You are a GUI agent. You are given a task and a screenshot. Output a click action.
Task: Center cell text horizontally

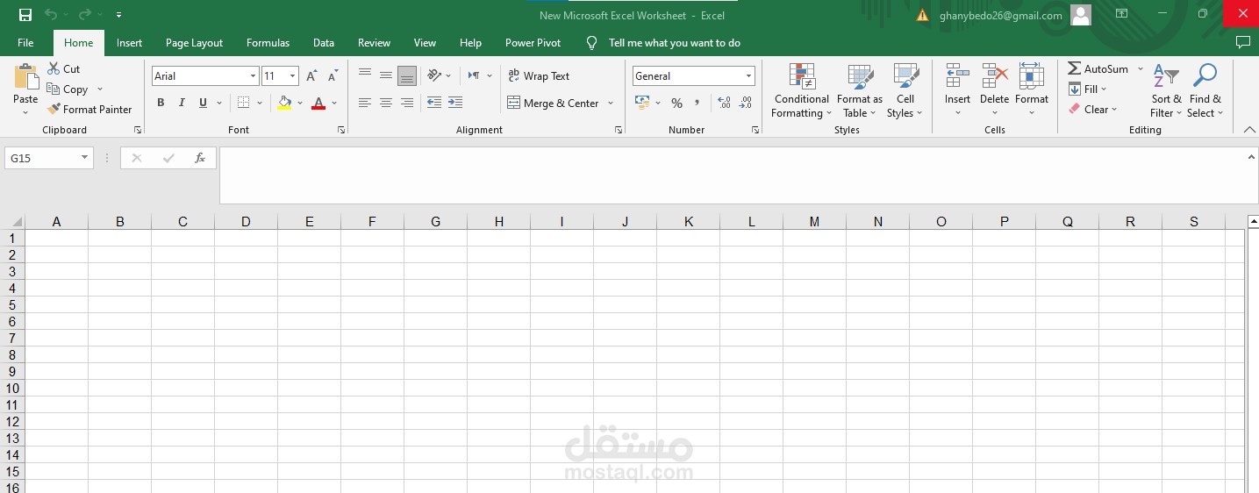coord(386,103)
